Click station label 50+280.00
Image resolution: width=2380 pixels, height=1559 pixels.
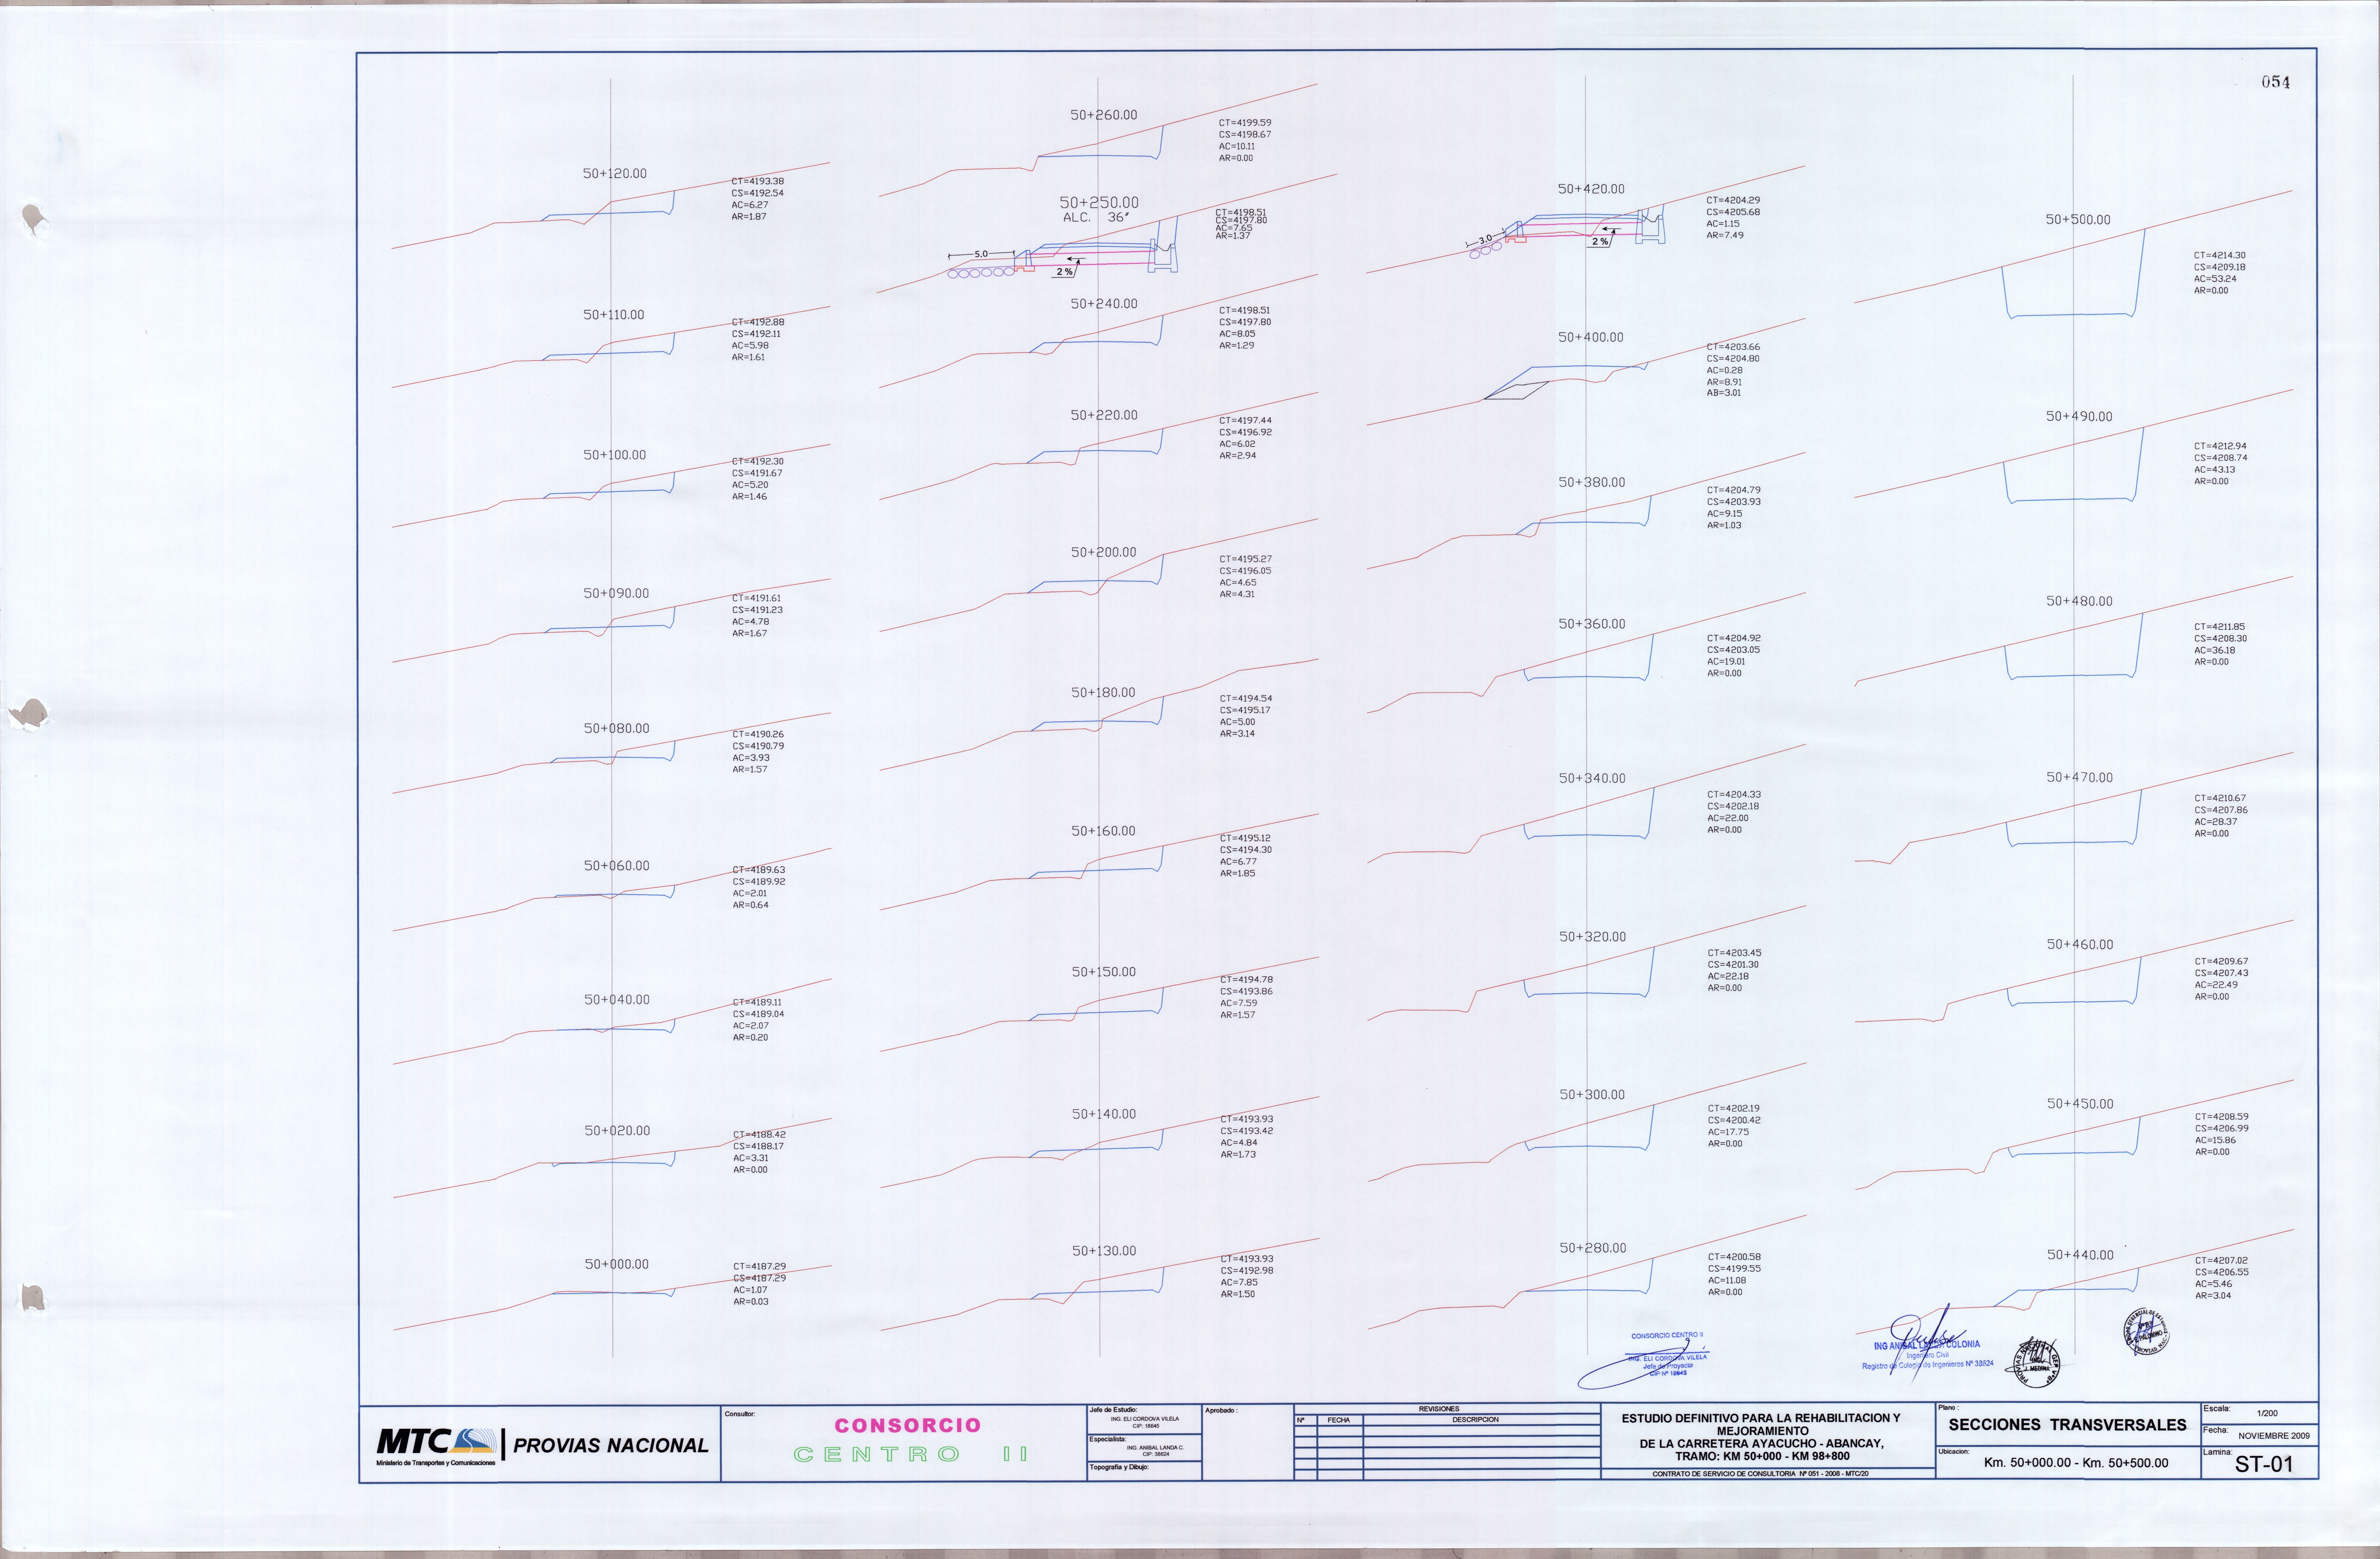pyautogui.click(x=1593, y=1248)
